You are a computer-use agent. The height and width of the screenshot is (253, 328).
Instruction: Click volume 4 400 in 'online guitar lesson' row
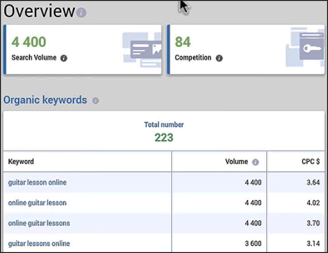point(253,203)
